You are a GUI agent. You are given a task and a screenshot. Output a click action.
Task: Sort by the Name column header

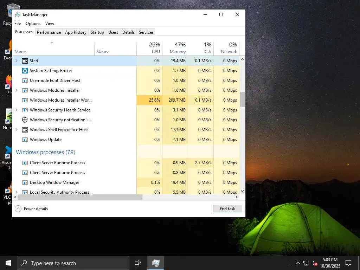point(53,49)
